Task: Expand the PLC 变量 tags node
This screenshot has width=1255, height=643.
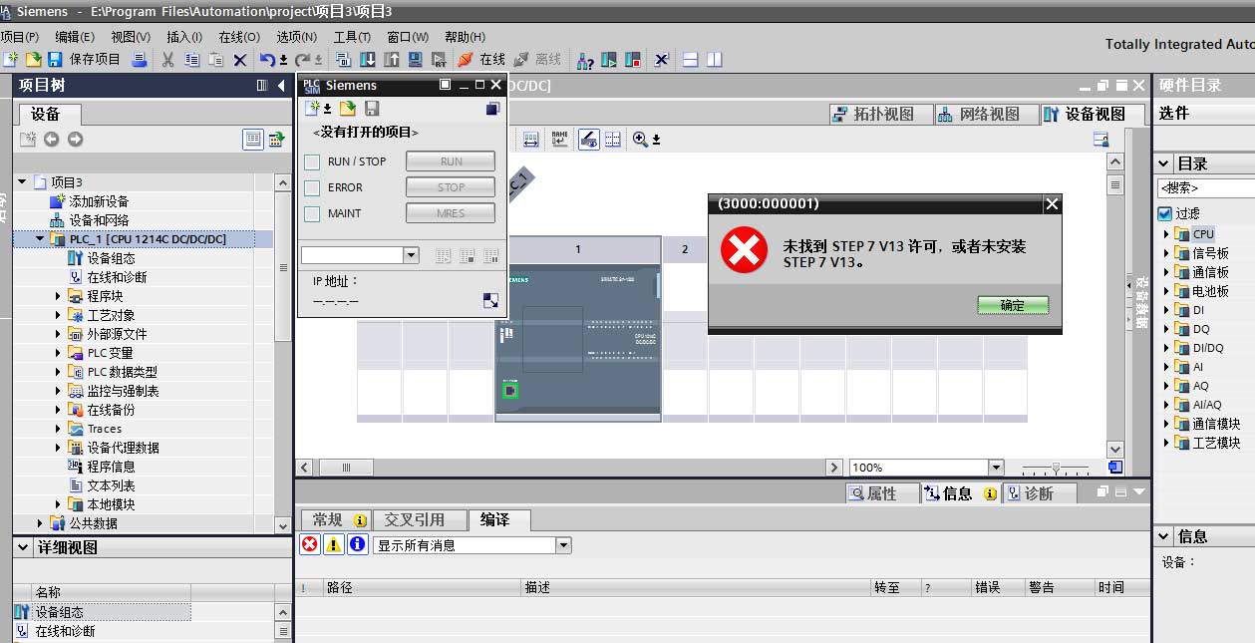Action: [59, 353]
